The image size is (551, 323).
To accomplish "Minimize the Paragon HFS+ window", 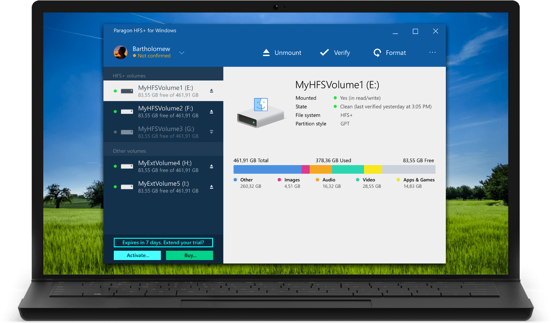I will 395,33.
